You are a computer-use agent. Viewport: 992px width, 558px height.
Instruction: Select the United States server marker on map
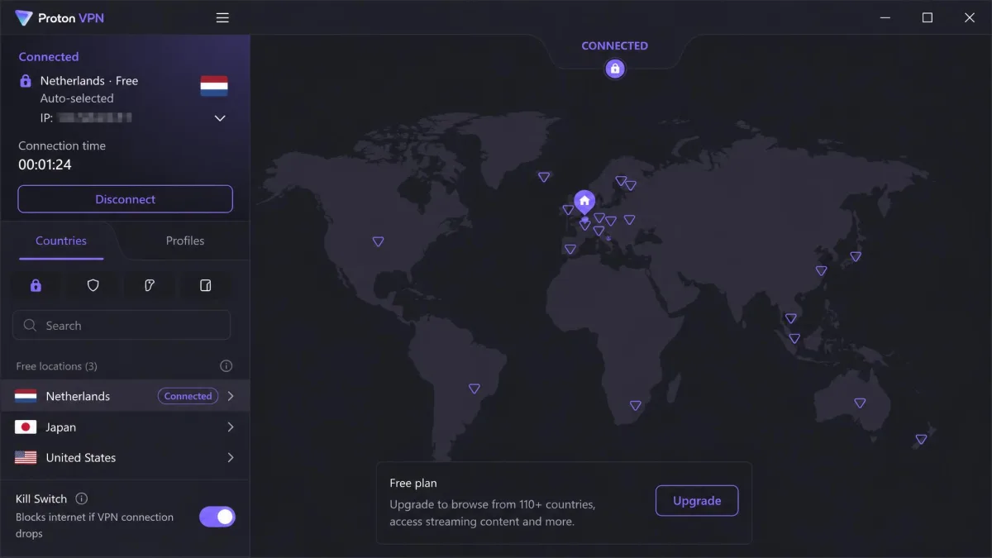378,241
